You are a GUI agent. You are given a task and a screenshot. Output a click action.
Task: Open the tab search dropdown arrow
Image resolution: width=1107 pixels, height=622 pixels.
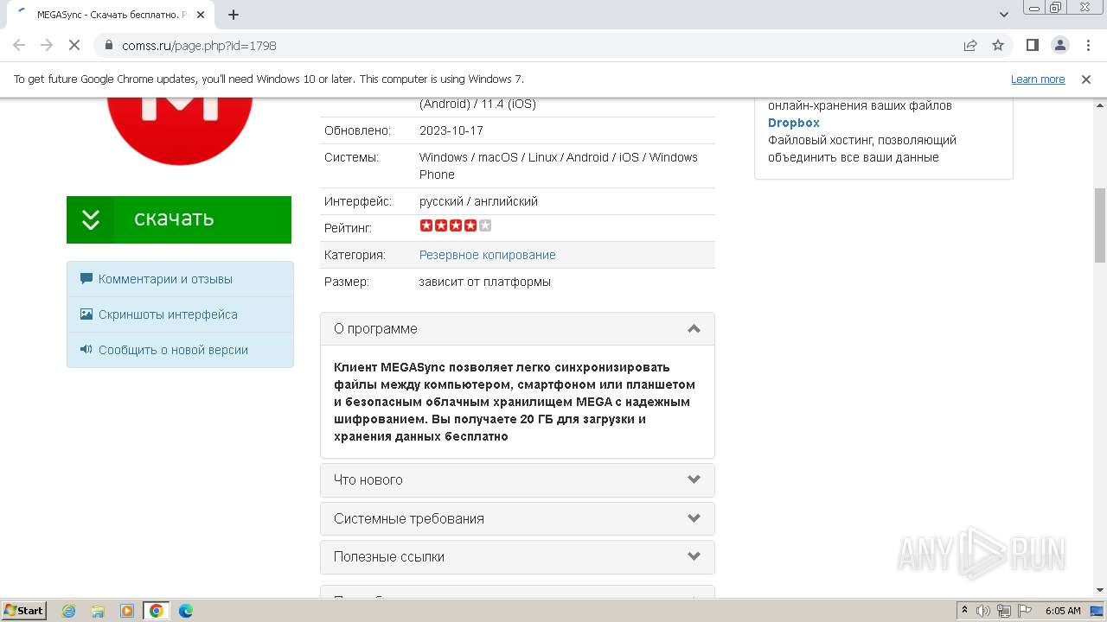[1004, 15]
